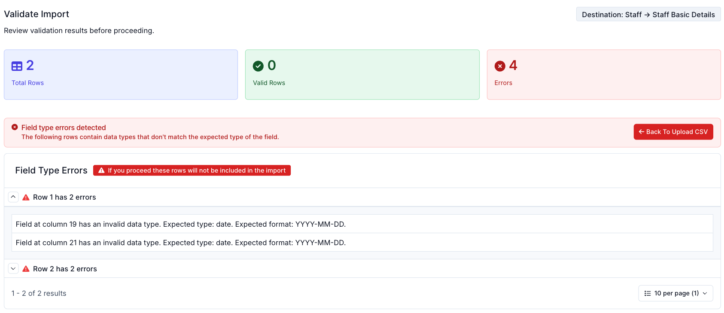Click the warning icon in the red import notice

click(x=101, y=170)
